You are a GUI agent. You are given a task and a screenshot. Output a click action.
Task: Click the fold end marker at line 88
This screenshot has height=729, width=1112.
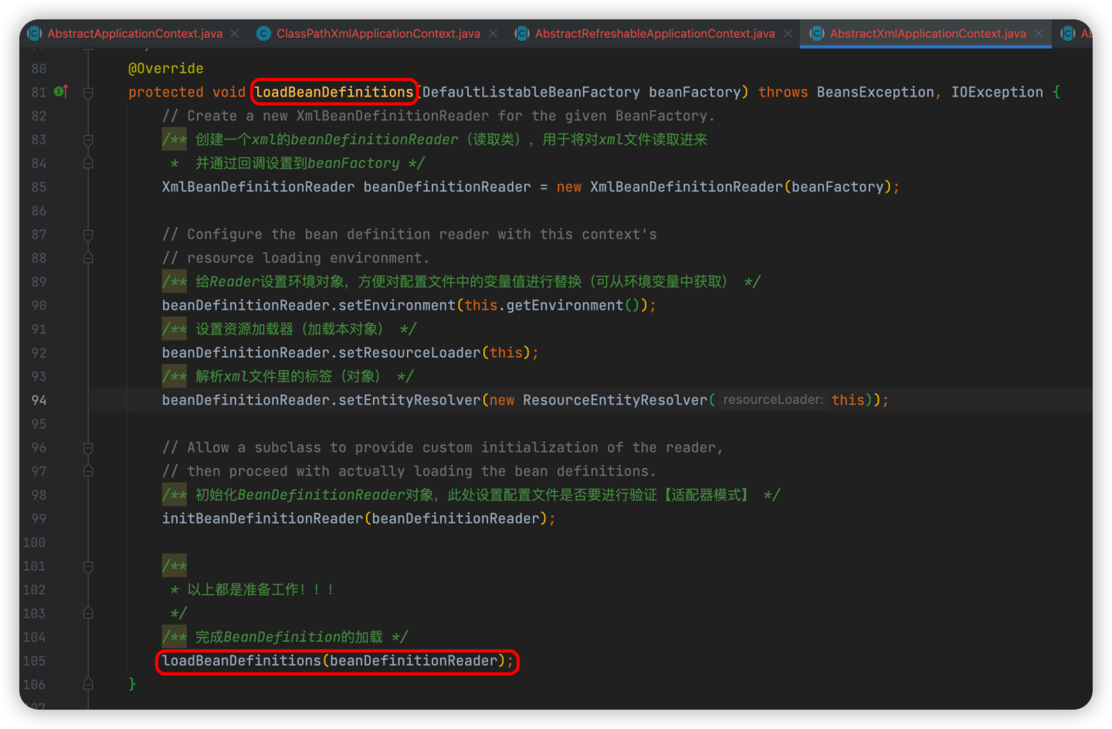[88, 258]
